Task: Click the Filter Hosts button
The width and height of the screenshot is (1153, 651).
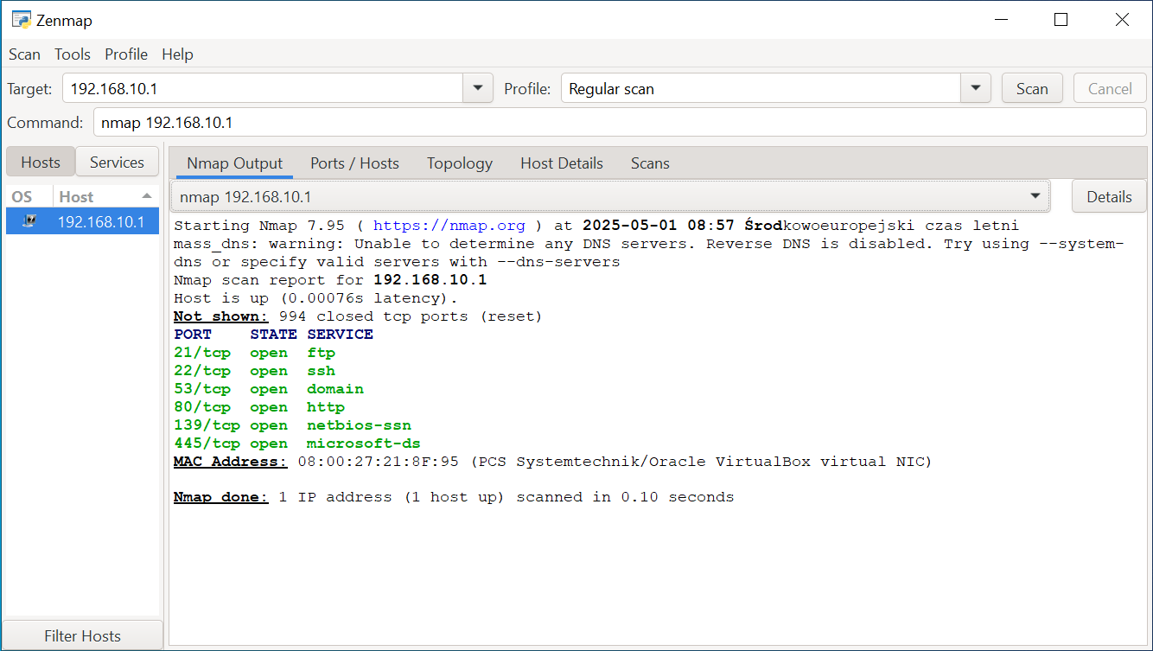Action: [x=82, y=635]
